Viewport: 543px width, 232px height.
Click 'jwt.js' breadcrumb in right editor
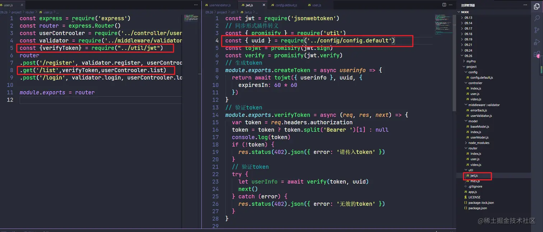click(248, 12)
